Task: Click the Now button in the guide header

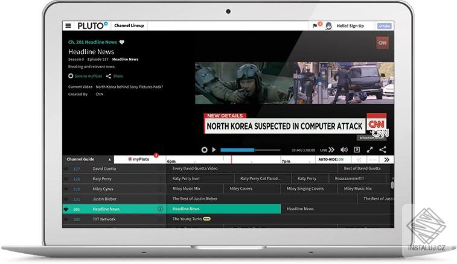Action: point(372,160)
